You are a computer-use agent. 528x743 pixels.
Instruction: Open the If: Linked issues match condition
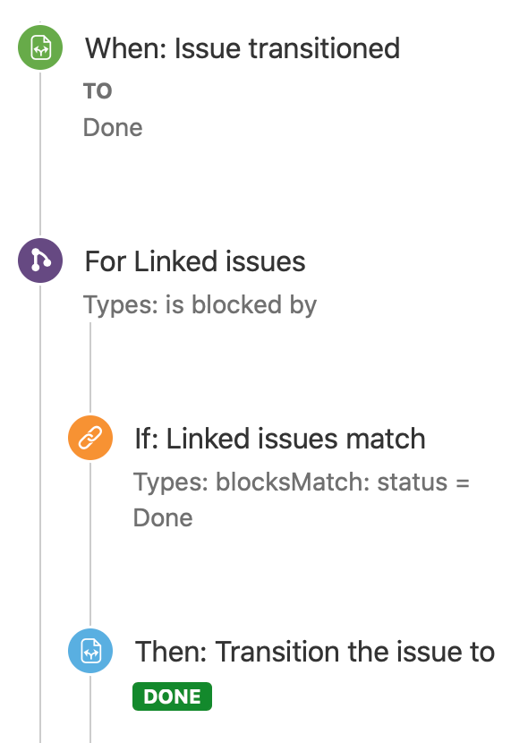pyautogui.click(x=280, y=439)
